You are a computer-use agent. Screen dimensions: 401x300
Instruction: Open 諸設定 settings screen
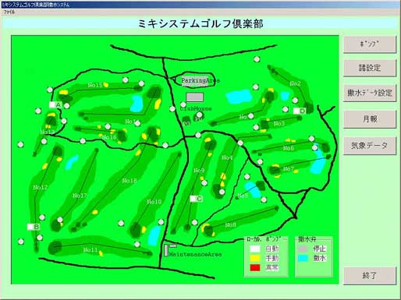click(x=370, y=68)
